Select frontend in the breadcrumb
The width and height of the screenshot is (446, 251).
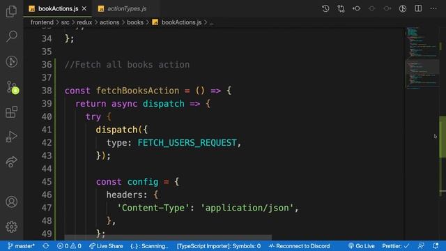(42, 22)
